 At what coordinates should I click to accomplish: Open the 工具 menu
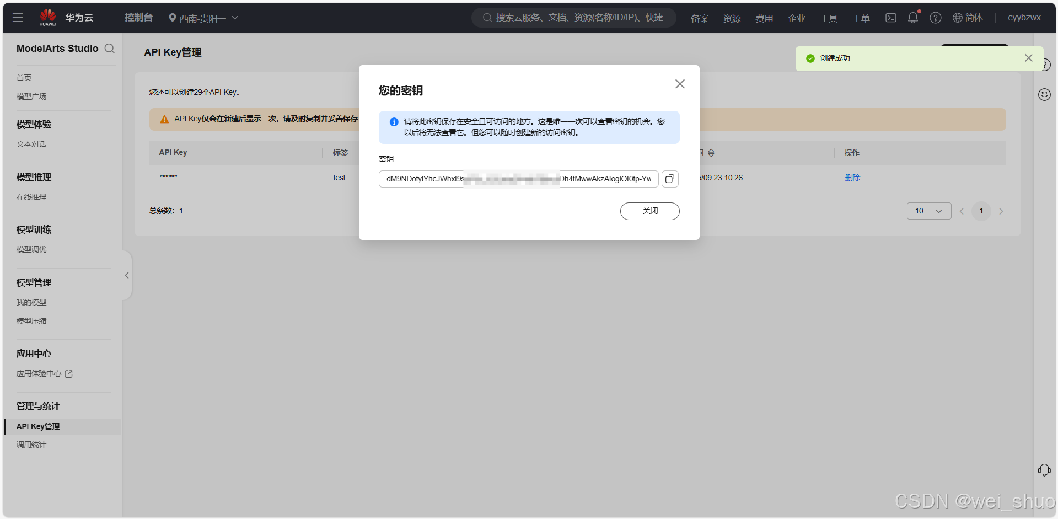point(828,18)
